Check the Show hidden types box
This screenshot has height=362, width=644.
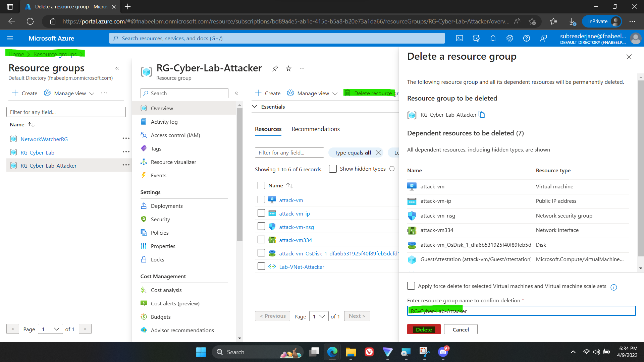tap(333, 169)
